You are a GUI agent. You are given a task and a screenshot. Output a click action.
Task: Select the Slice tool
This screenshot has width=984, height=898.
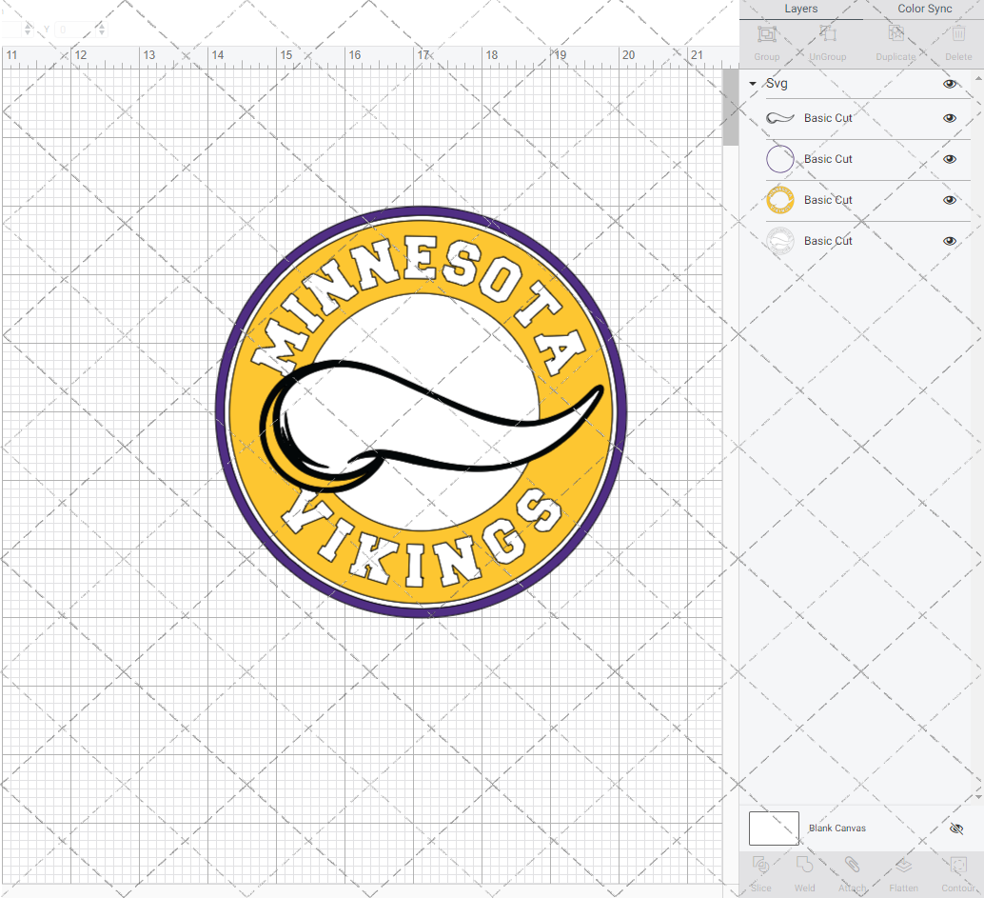(760, 866)
